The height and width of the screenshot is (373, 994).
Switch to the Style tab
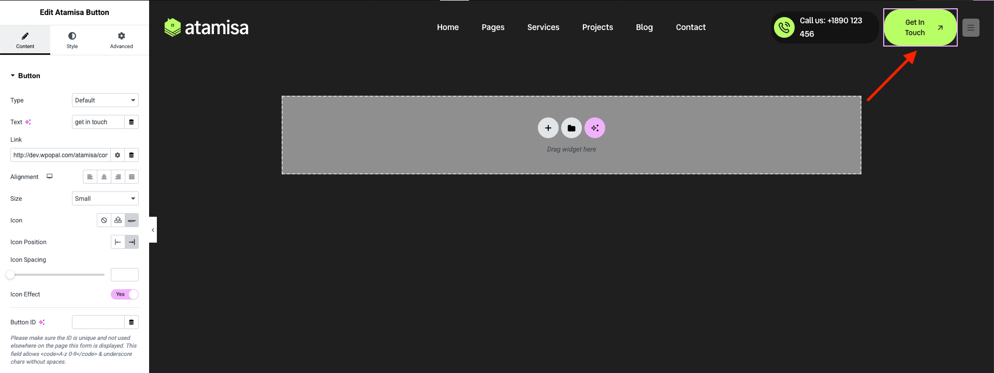click(x=72, y=40)
